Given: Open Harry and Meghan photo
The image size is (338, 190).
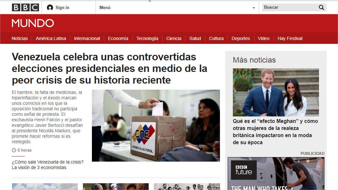Looking at the screenshot, I should [276, 92].
